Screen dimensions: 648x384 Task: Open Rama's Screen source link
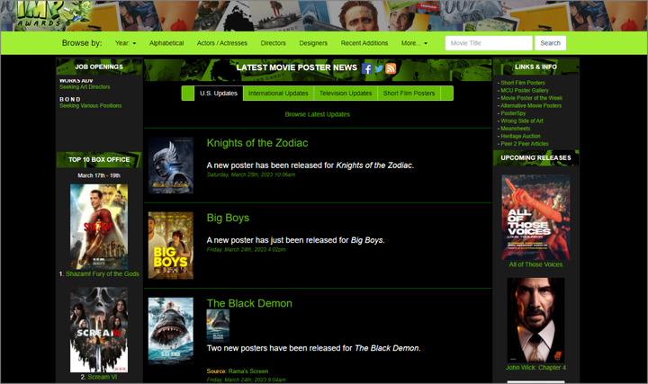click(248, 371)
